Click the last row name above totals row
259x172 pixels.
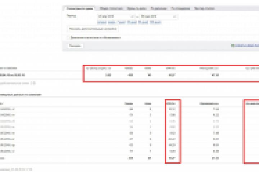8,151
